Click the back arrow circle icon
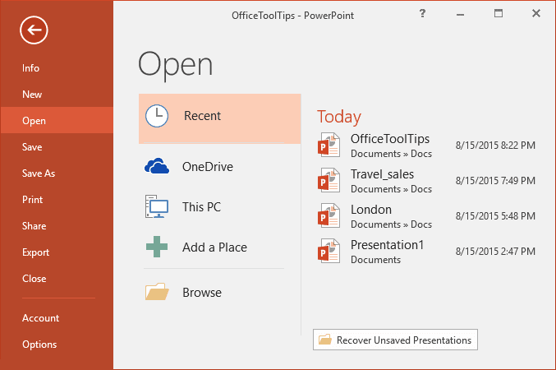The width and height of the screenshot is (556, 370). 34,30
